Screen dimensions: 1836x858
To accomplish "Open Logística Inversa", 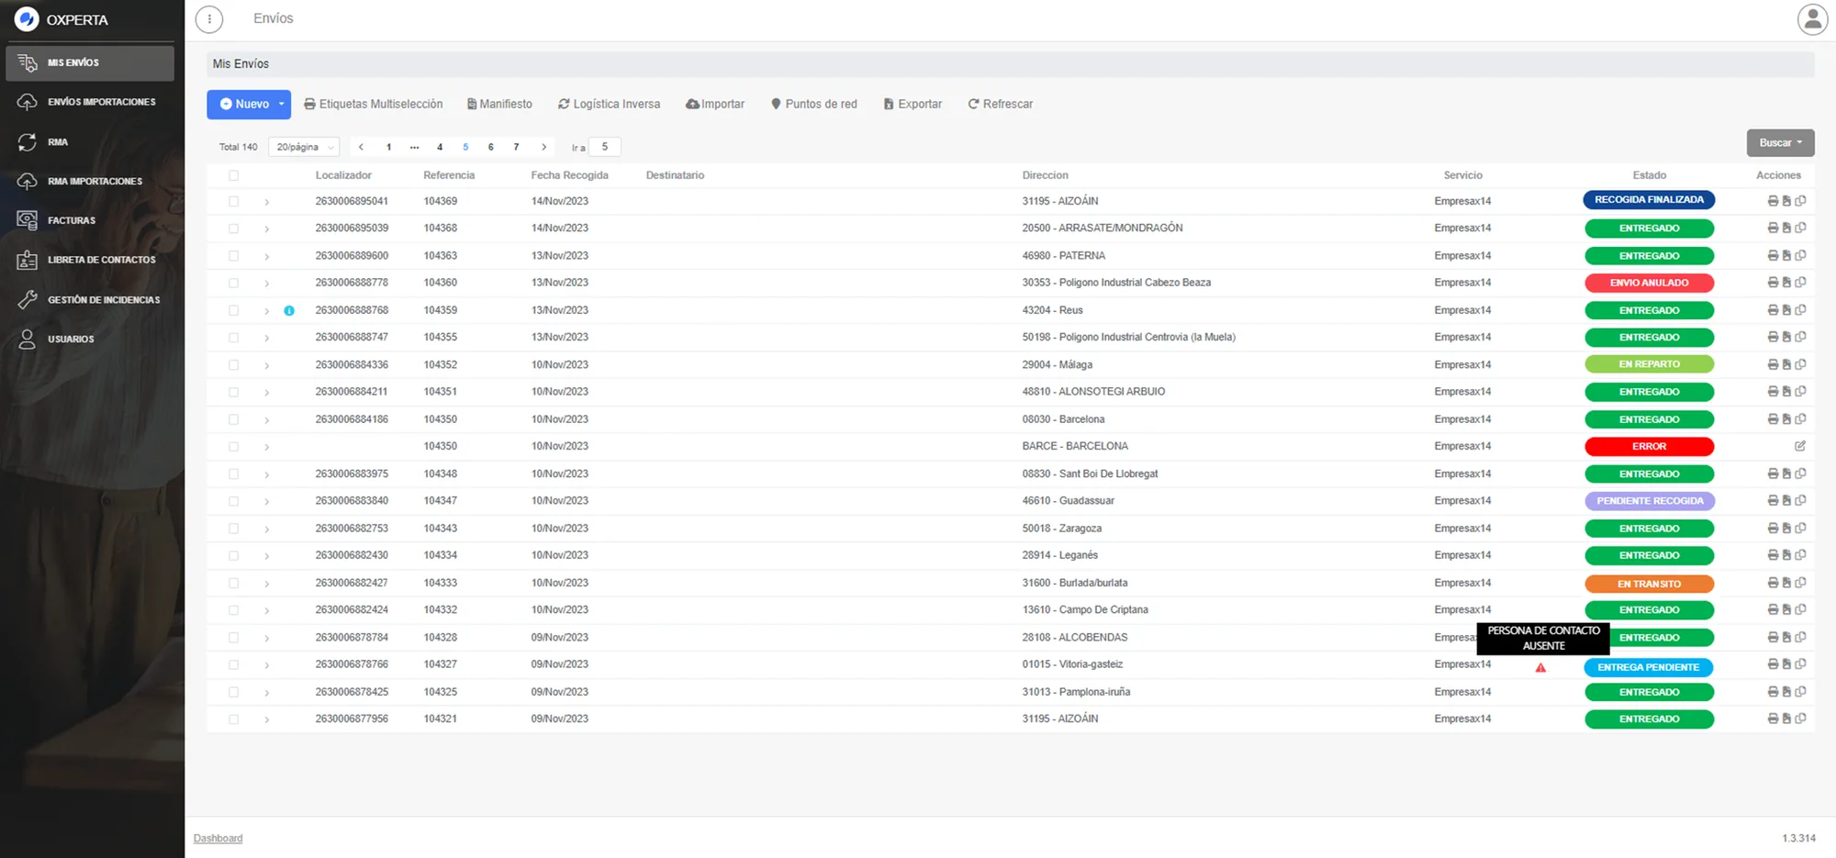I will pyautogui.click(x=609, y=105).
